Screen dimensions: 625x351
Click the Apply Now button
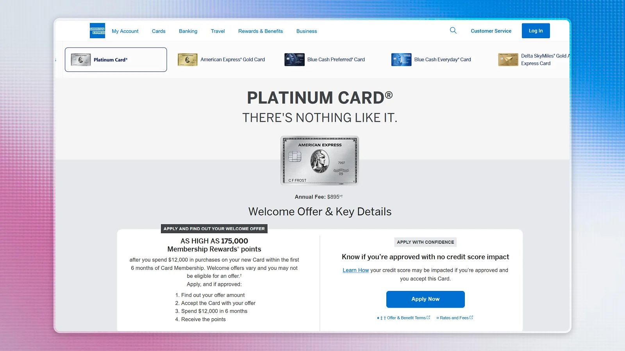(425, 299)
